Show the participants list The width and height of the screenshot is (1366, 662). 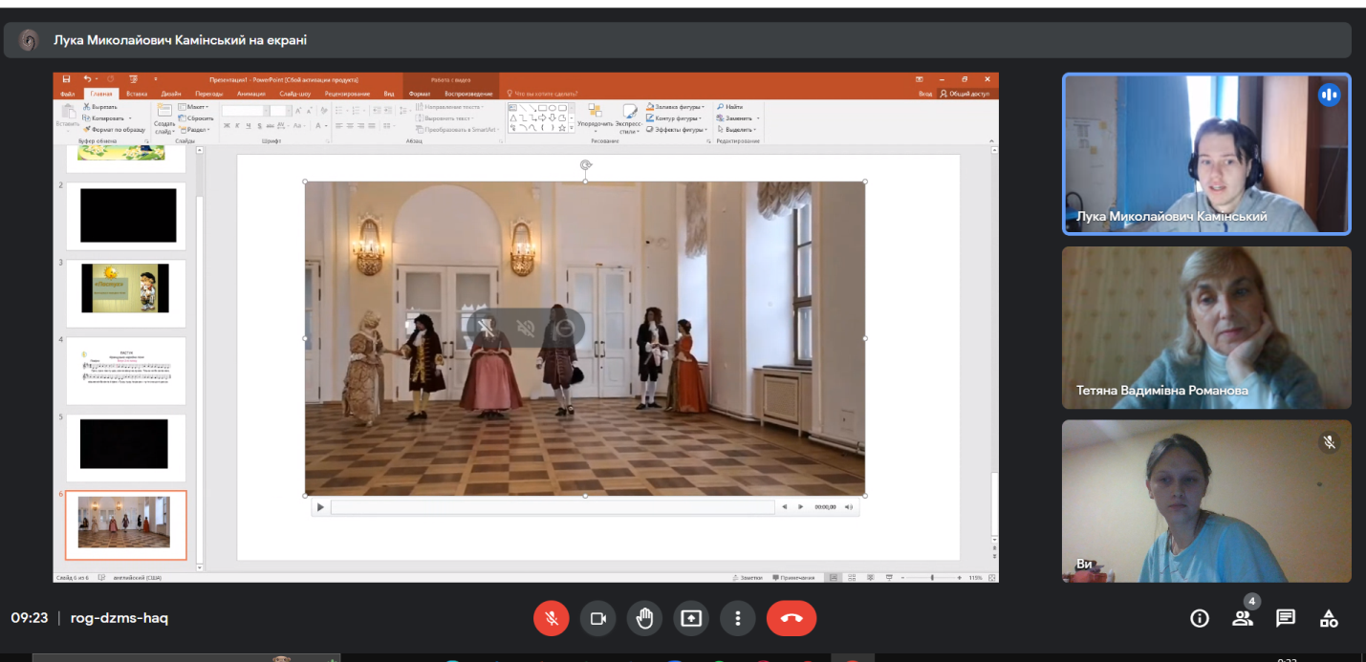(x=1243, y=618)
